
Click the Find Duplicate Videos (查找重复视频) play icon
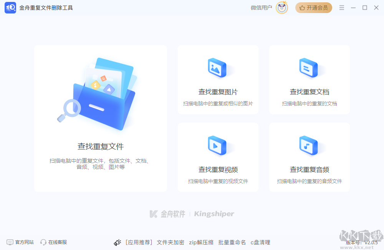click(218, 146)
